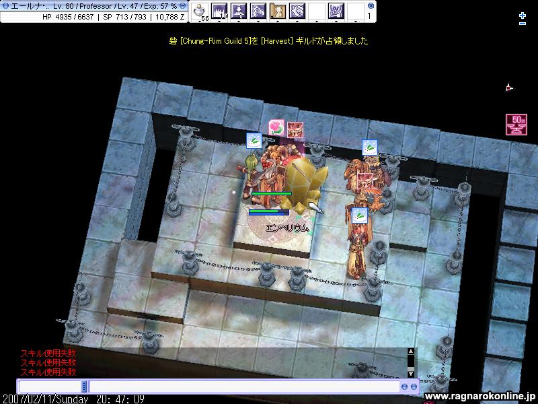Zoom in minimap with plus icon

[x=523, y=15]
